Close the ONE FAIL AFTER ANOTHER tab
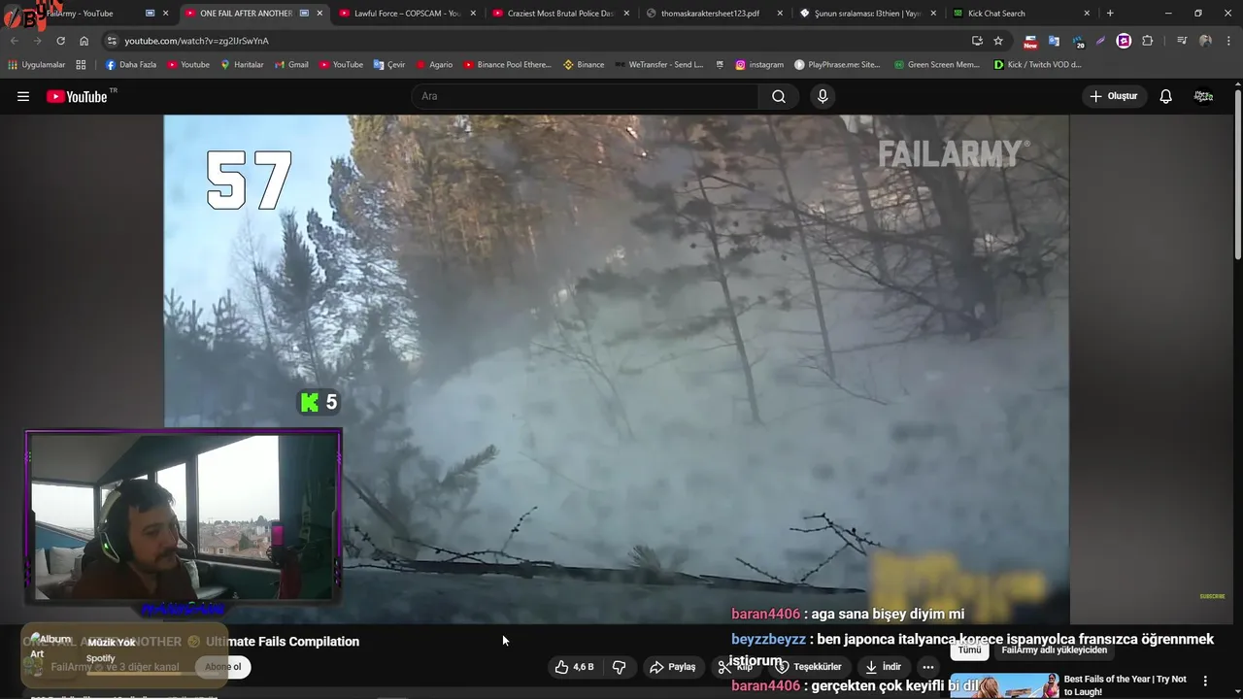This screenshot has height=699, width=1243. (x=319, y=14)
